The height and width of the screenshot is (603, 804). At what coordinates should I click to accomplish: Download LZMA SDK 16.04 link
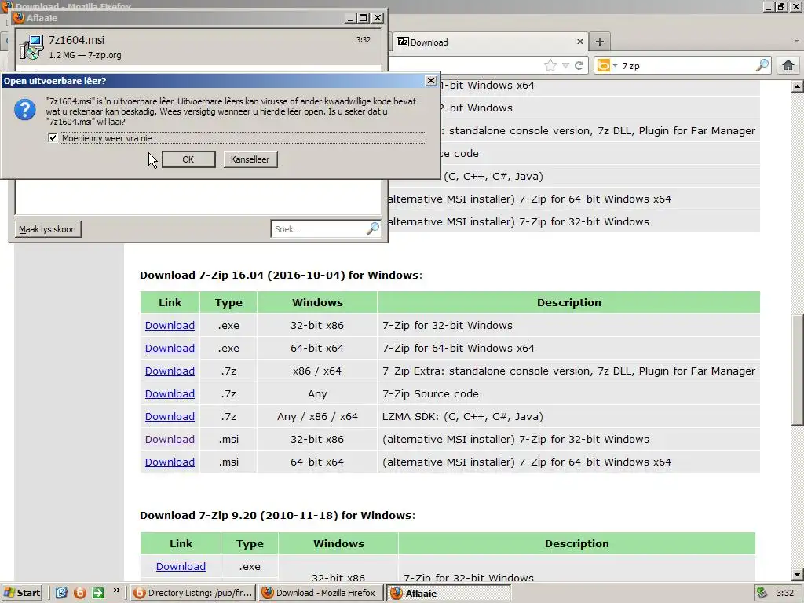[170, 416]
